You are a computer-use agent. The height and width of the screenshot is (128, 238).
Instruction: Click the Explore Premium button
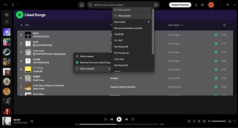[180, 5]
